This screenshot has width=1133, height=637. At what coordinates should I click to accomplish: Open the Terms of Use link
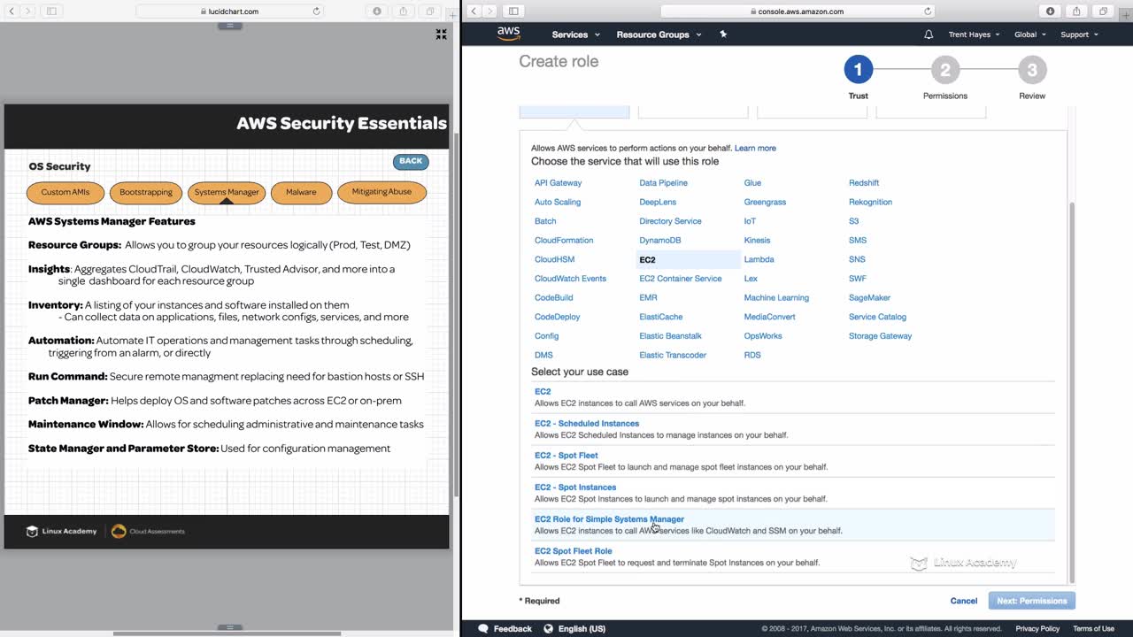[1093, 629]
